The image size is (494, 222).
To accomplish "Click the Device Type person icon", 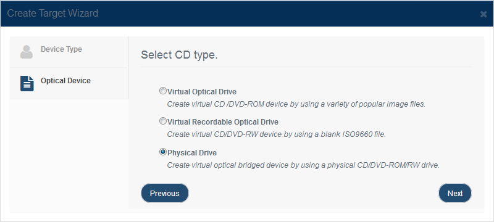I will click(x=27, y=52).
